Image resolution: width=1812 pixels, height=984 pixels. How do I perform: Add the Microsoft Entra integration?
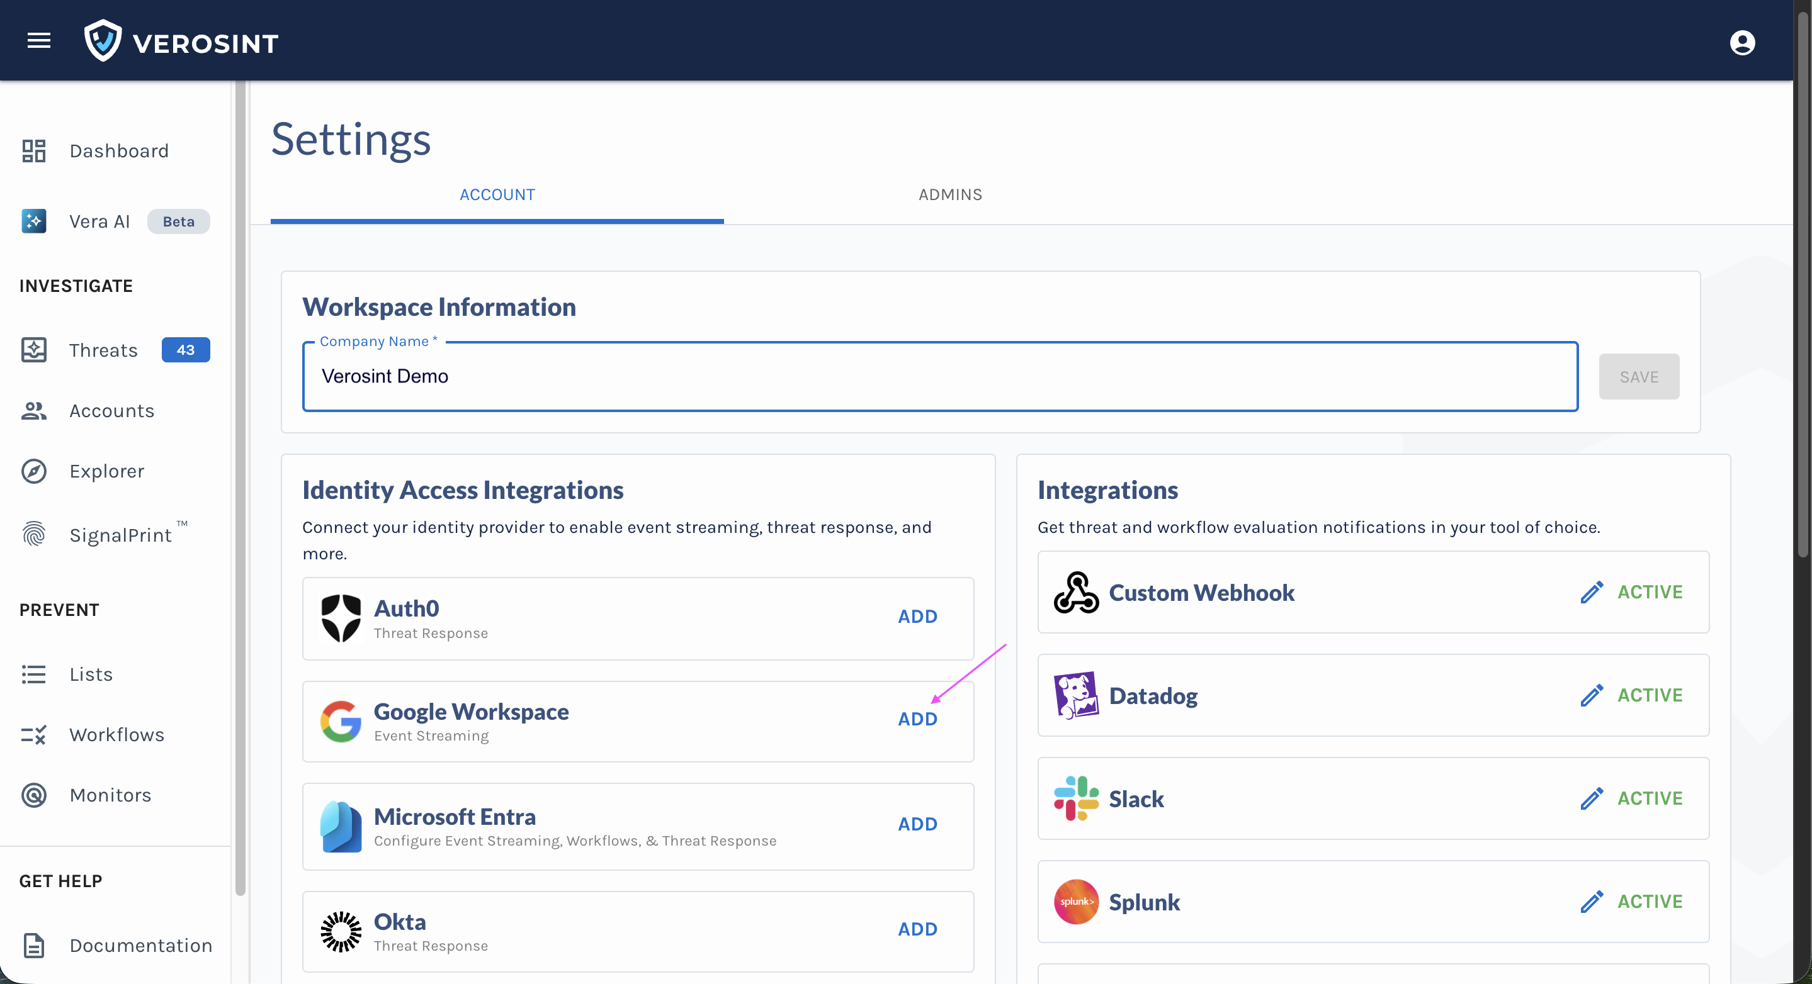point(917,824)
